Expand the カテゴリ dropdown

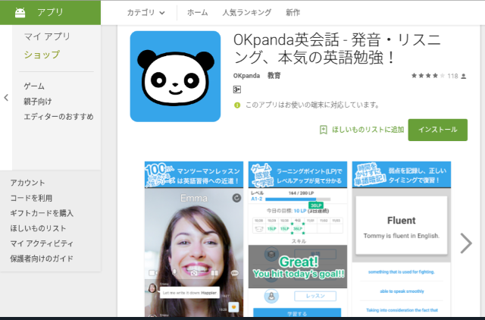click(145, 13)
